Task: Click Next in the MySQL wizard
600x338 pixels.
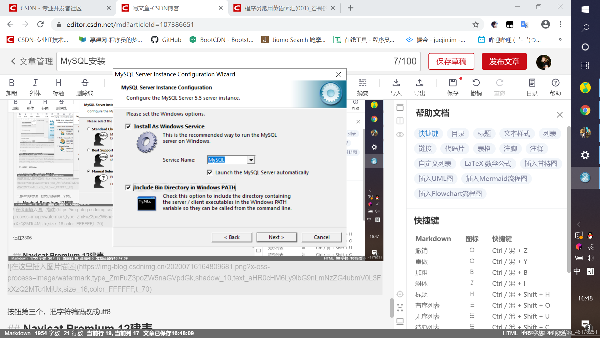Action: (277, 237)
